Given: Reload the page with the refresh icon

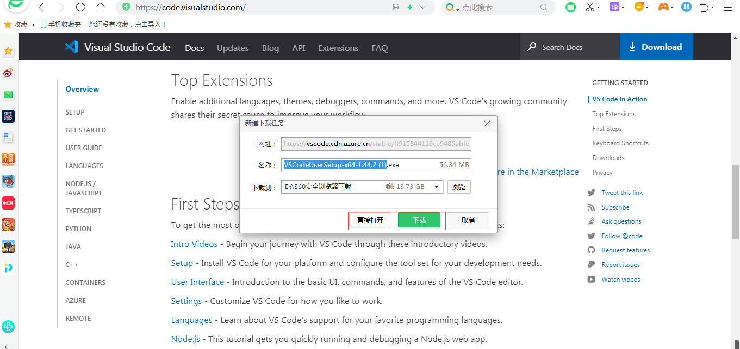Looking at the screenshot, I should [x=80, y=8].
